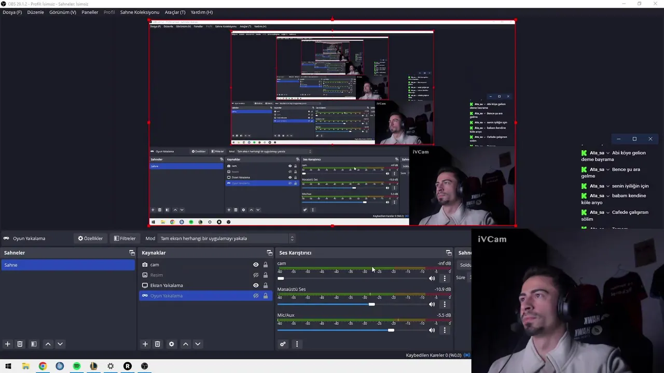This screenshot has height=373, width=664.
Task: Delete selected source using Kaynaklar trash icon
Action: pyautogui.click(x=158, y=344)
